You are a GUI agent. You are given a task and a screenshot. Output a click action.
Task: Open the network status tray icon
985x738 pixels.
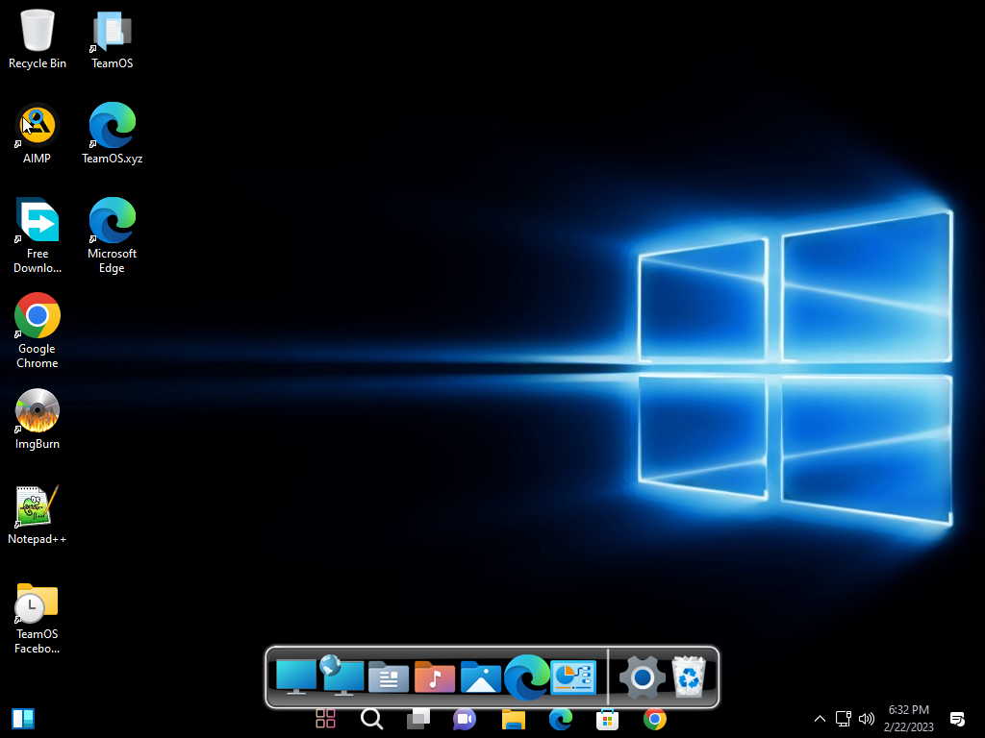coord(843,719)
